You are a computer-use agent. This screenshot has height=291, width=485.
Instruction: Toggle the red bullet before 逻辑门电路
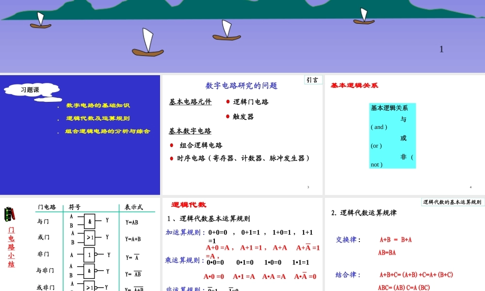(227, 101)
